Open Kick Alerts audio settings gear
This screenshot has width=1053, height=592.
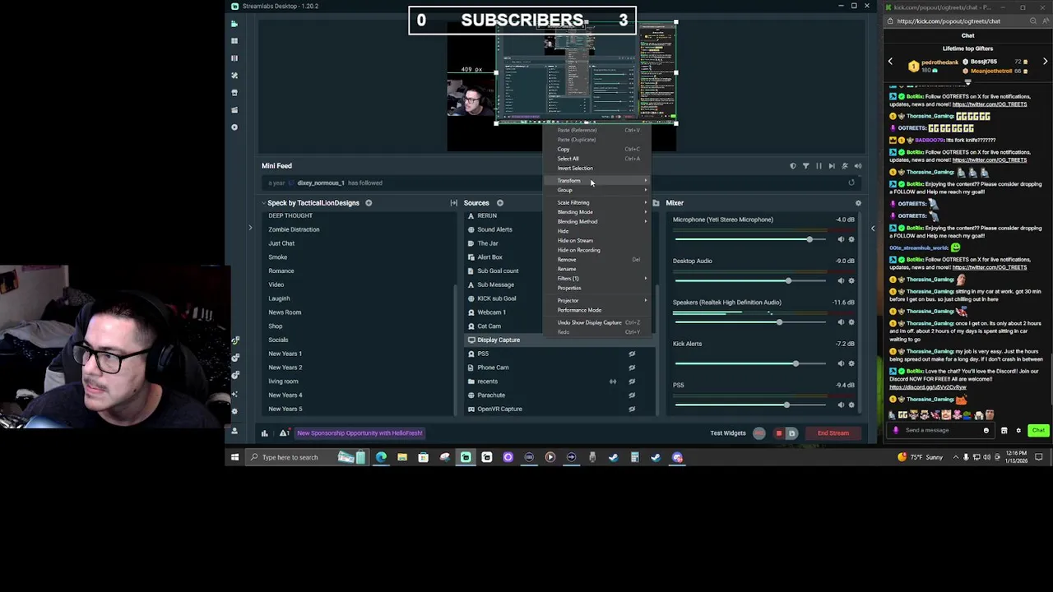pyautogui.click(x=851, y=363)
